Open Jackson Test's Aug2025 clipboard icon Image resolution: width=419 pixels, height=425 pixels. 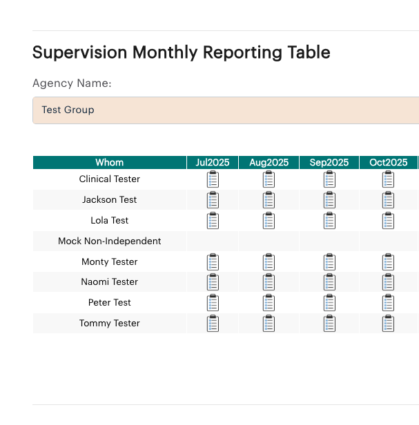269,200
